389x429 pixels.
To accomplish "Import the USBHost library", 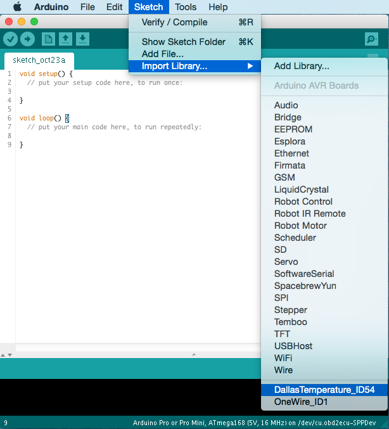I will click(324, 346).
